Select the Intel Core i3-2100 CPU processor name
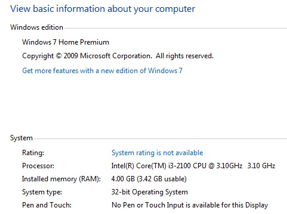 point(177,166)
